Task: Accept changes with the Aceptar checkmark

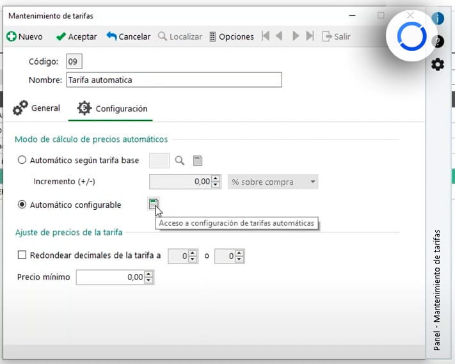Action: tap(76, 36)
